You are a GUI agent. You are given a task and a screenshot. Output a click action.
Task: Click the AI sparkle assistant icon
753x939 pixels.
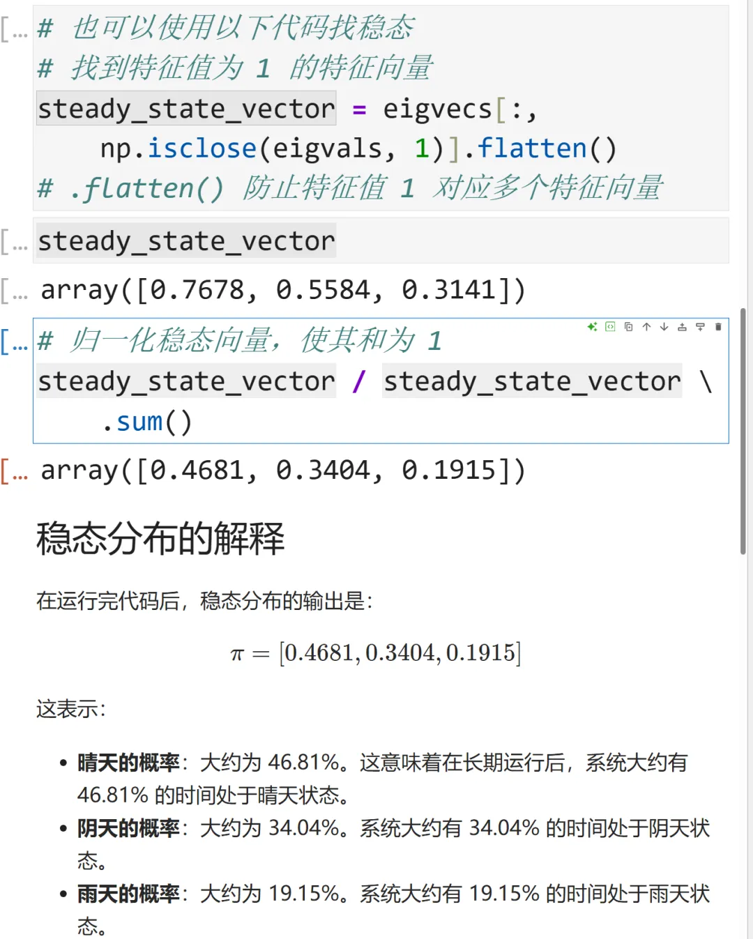pyautogui.click(x=592, y=326)
